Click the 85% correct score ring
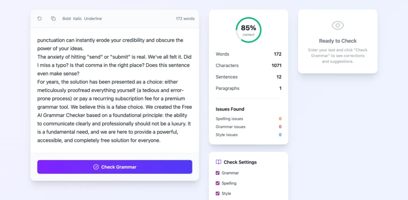The image size is (408, 200). point(249,30)
